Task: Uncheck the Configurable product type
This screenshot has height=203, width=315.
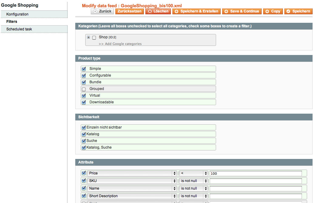Action: pos(84,75)
